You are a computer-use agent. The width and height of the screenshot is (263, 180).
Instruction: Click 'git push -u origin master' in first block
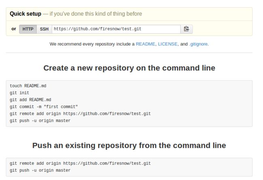pos(40,121)
